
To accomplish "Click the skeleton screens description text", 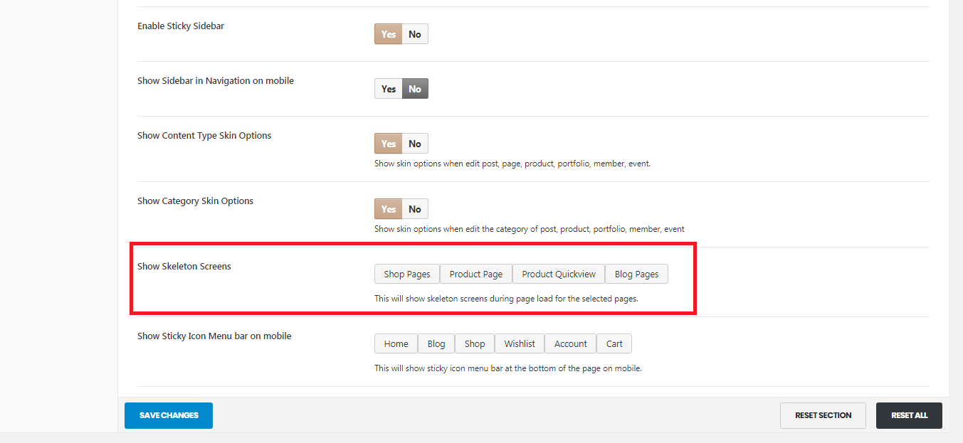I will [506, 299].
